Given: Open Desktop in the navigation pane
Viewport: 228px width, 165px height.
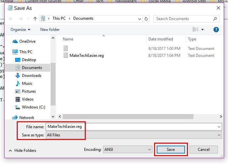Looking at the screenshot, I should (x=29, y=59).
